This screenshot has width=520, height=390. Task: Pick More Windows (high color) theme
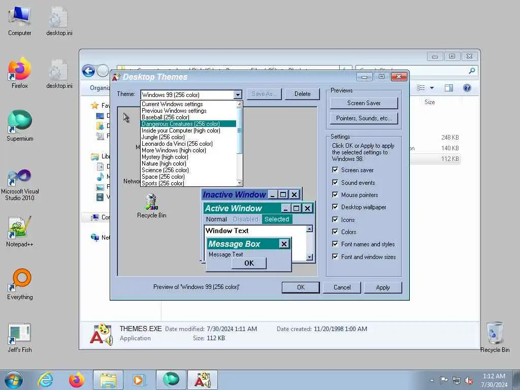(x=188, y=150)
